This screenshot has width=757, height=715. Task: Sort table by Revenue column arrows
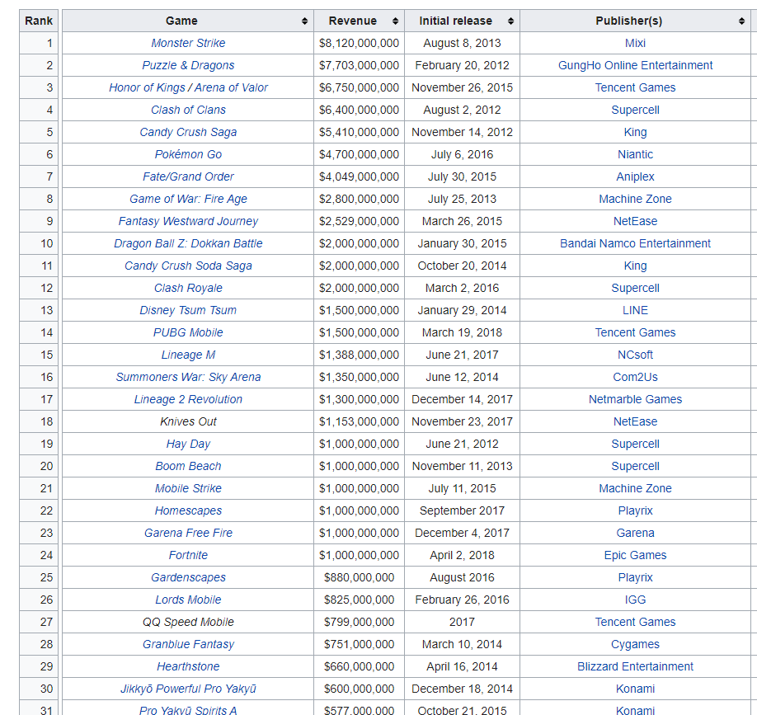(x=395, y=21)
